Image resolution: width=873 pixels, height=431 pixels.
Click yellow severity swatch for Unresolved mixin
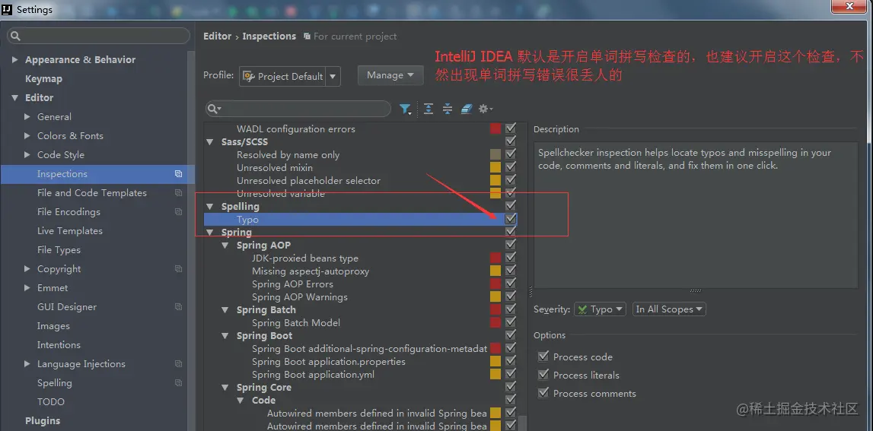coord(495,167)
